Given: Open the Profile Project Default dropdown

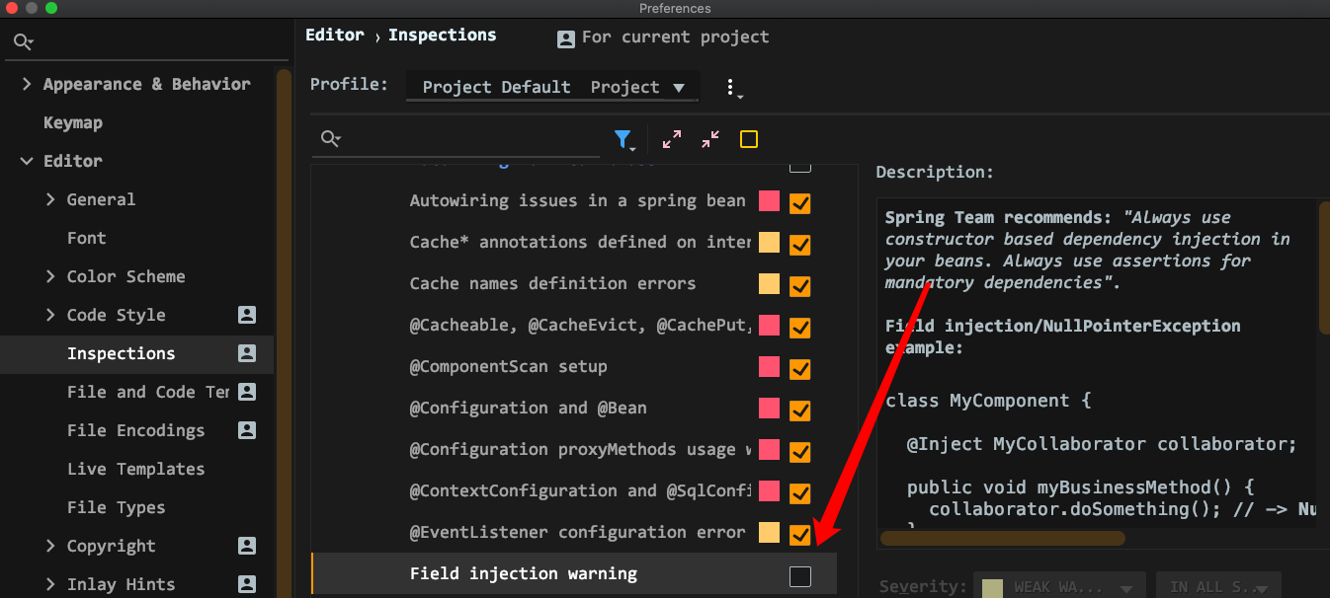Looking at the screenshot, I should coord(553,87).
